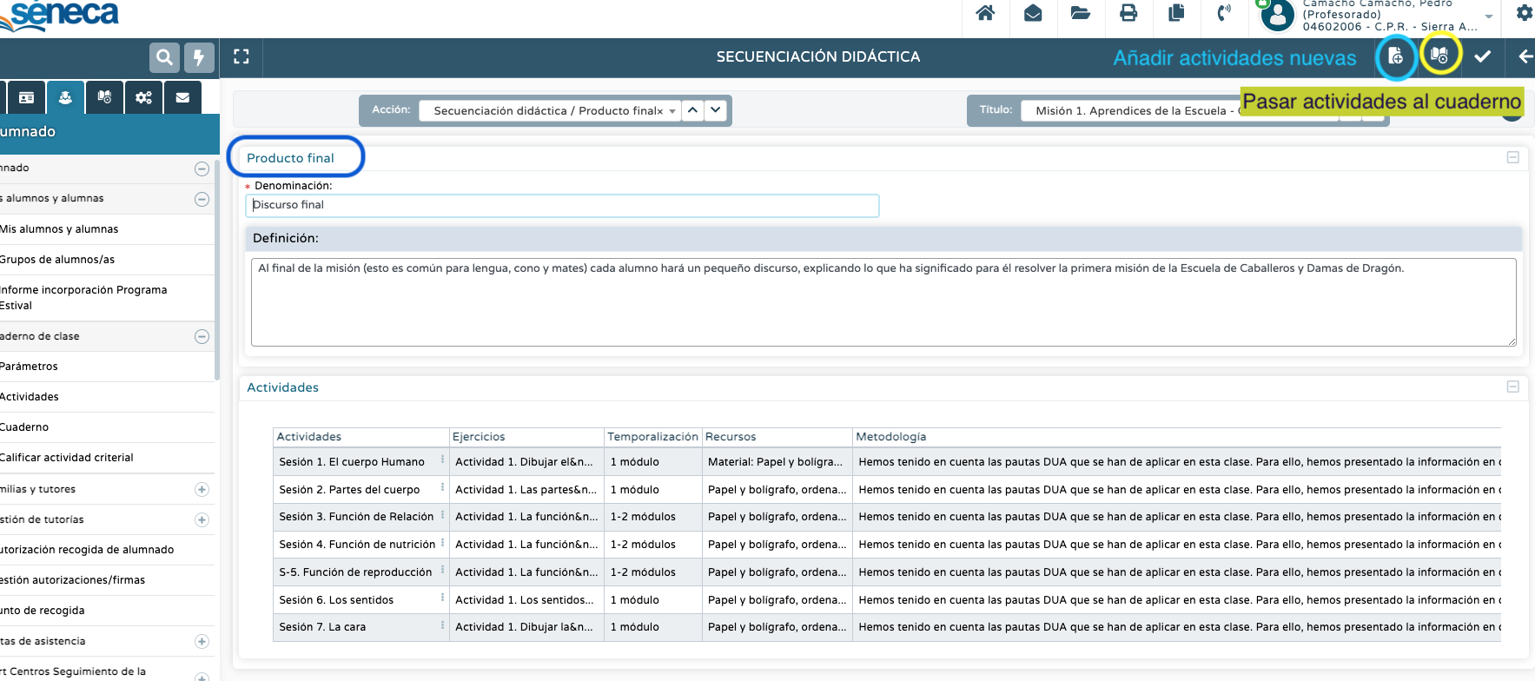Click the Definición text area

(x=883, y=301)
